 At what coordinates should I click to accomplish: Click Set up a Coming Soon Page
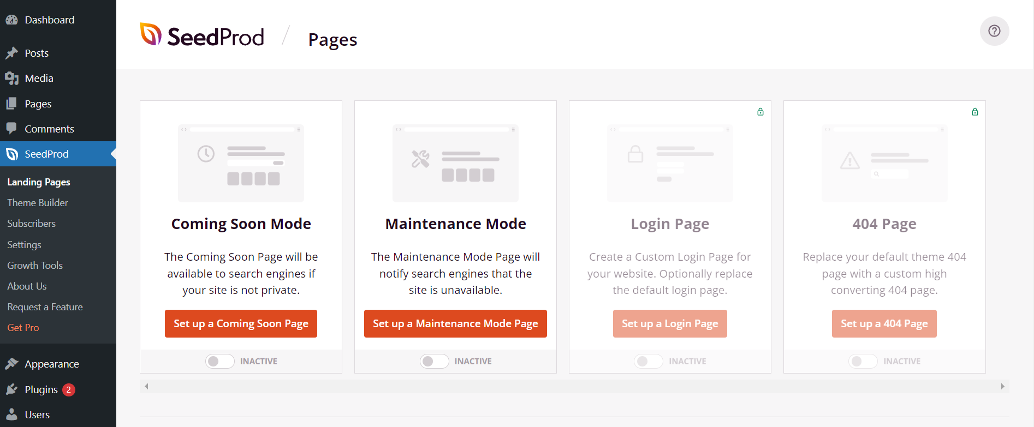pos(241,323)
